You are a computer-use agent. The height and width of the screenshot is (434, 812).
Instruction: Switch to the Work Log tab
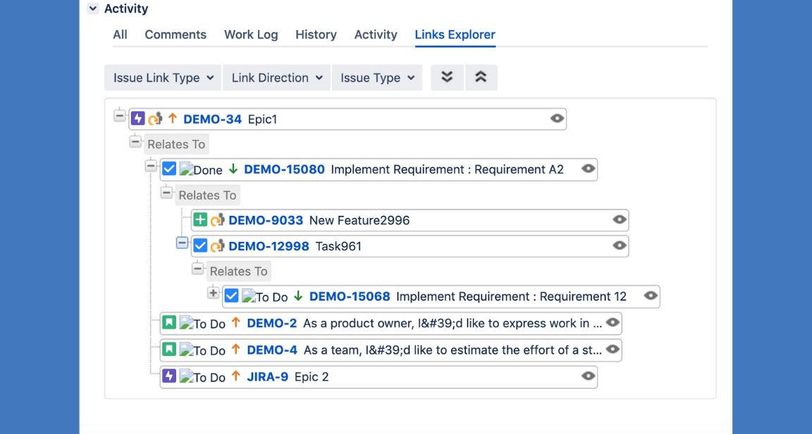(251, 34)
